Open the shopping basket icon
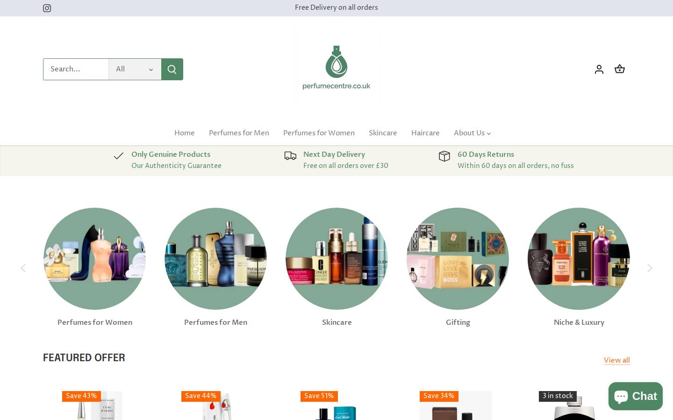The height and width of the screenshot is (420, 673). 620,69
